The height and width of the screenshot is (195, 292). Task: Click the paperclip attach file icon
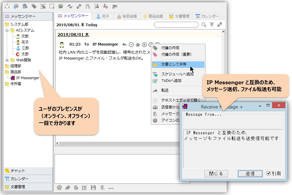pyautogui.click(x=68, y=188)
